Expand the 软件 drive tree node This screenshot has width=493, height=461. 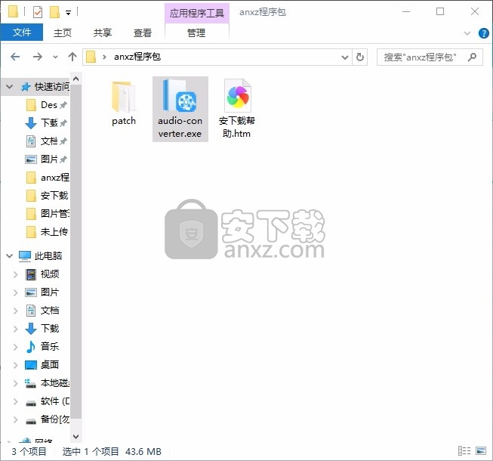(15, 401)
